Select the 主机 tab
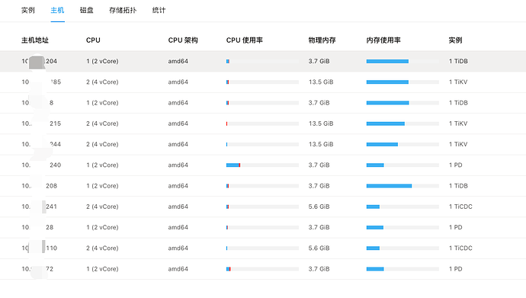The width and height of the screenshot is (526, 298). coord(57,11)
